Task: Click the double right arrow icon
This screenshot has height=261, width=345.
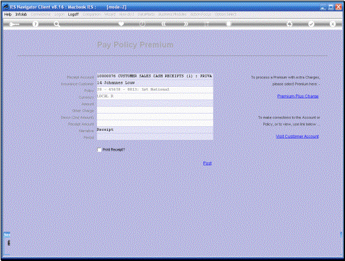Action: pyautogui.click(x=186, y=24)
